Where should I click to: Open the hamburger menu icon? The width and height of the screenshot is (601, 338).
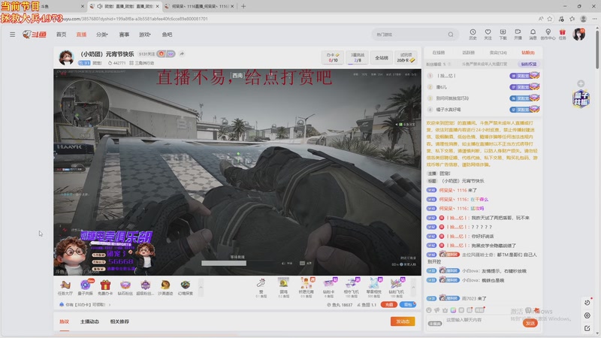pos(13,35)
